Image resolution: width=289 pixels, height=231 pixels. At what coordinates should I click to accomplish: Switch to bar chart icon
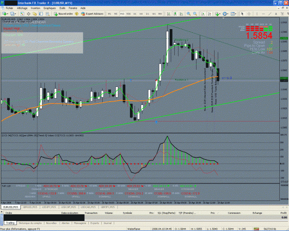point(168,14)
